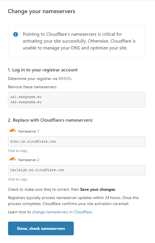Click the Remove these nameservers label
Image resolution: width=155 pixels, height=243 pixels.
[32, 87]
